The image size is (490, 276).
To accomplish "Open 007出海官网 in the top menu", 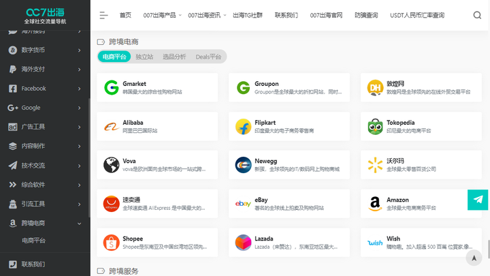I will (326, 15).
